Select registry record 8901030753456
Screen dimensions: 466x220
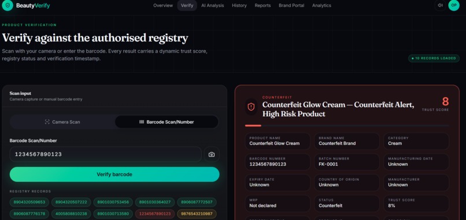coord(113,202)
